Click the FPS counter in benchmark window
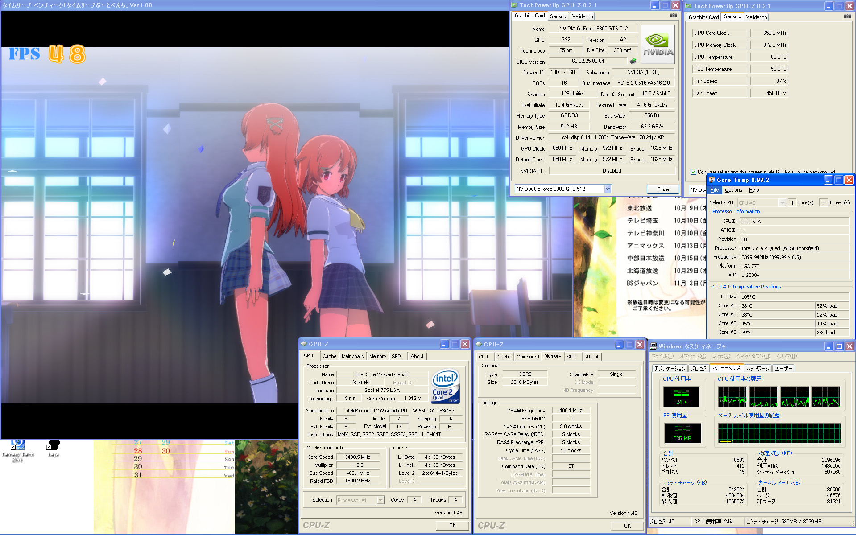The height and width of the screenshot is (535, 856). pyautogui.click(x=47, y=54)
